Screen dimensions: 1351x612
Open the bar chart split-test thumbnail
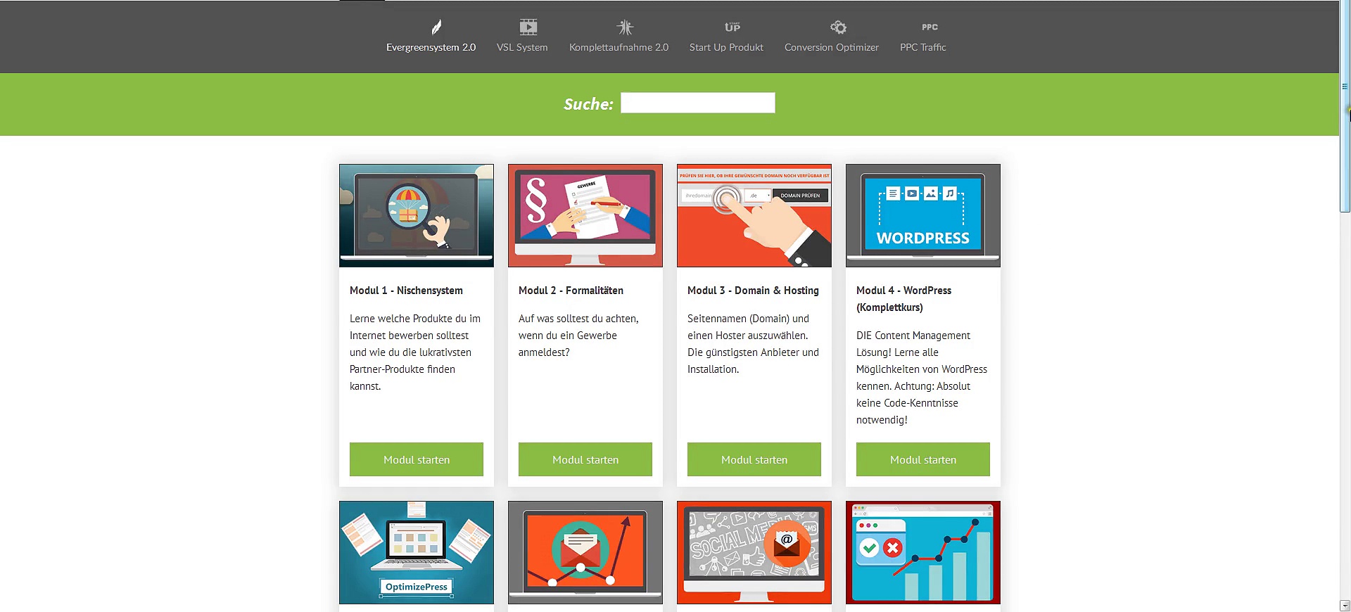[923, 552]
